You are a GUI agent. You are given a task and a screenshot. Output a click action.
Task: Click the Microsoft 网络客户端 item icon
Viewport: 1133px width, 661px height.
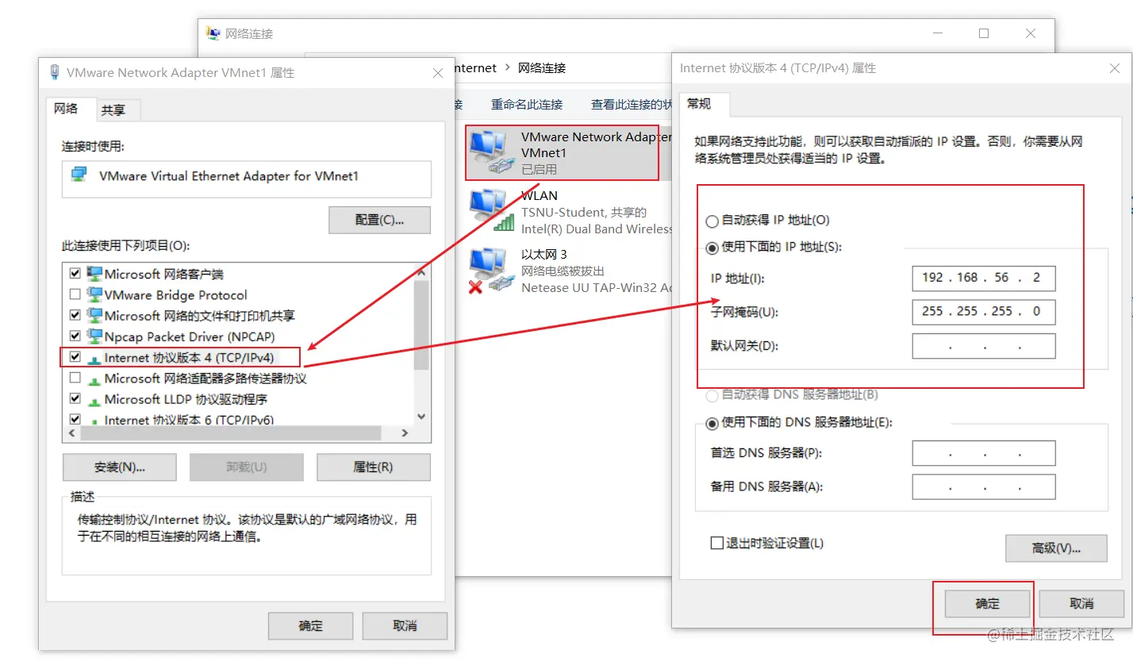coord(94,274)
